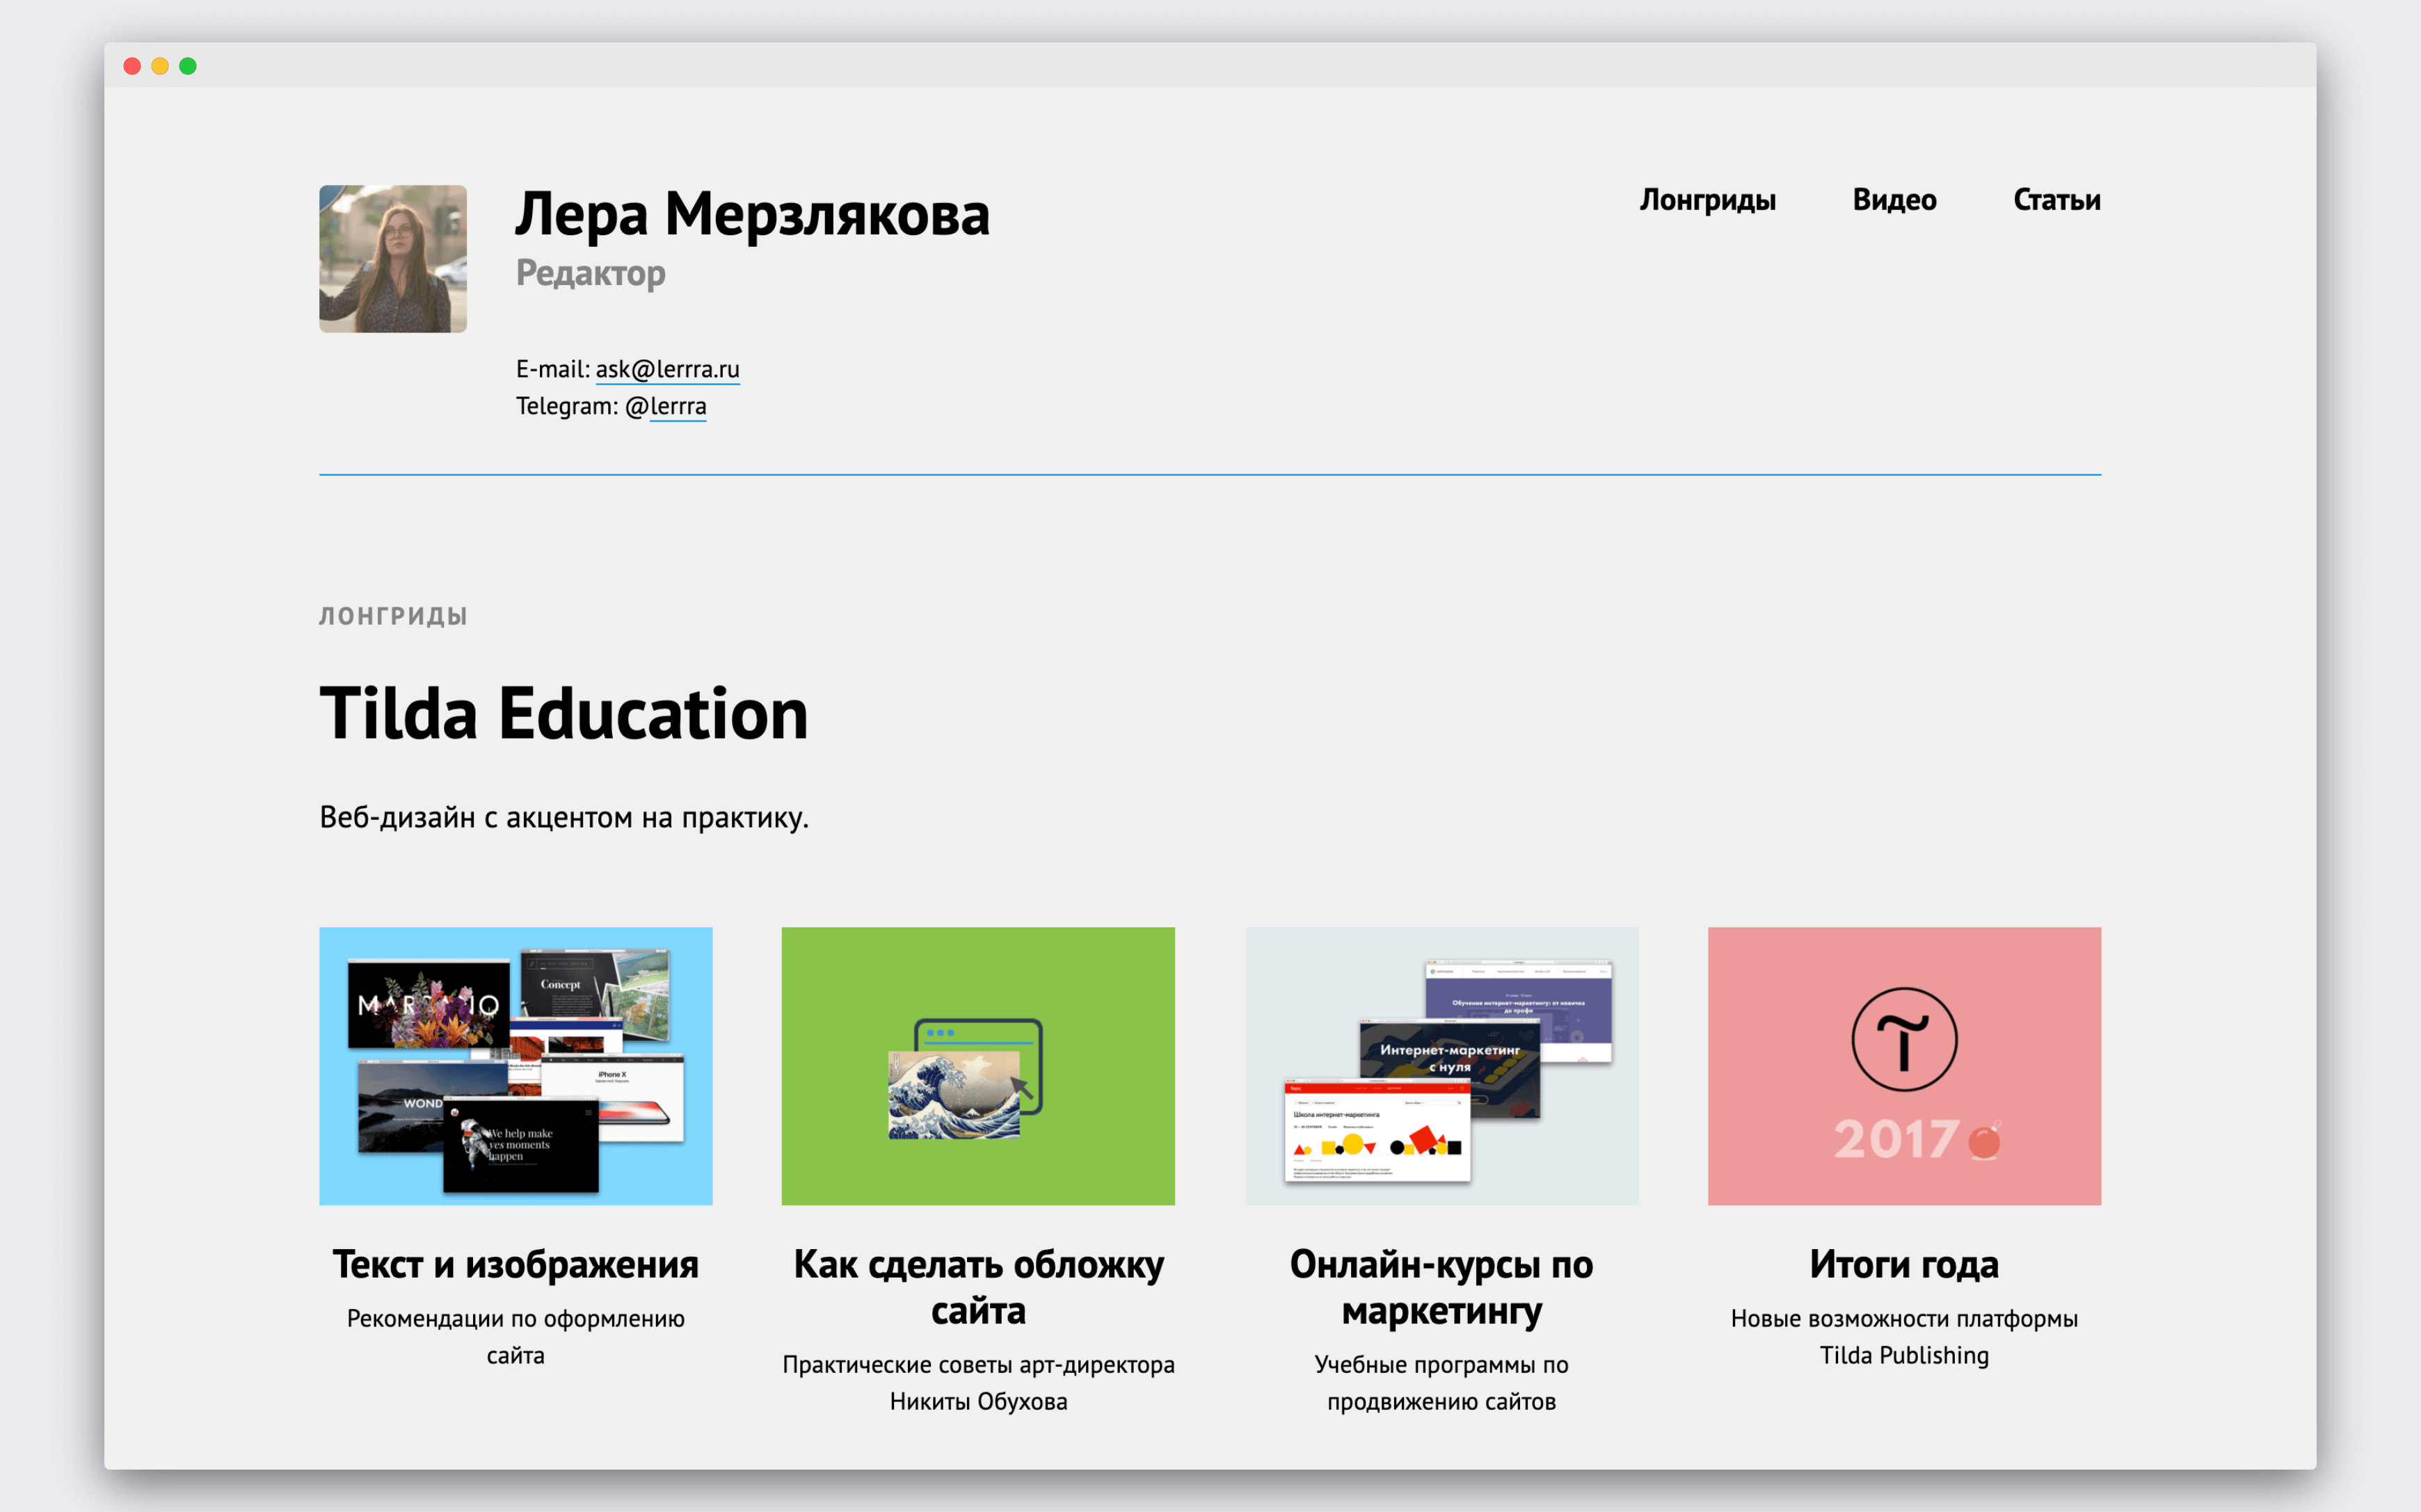Click the ask@lerrra.ru email link
The height and width of the screenshot is (1512, 2421).
click(x=667, y=369)
